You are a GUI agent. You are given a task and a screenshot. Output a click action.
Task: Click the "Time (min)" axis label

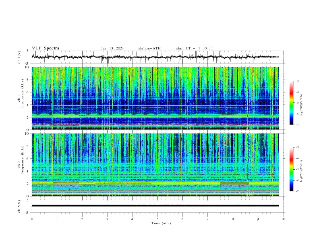161,223
